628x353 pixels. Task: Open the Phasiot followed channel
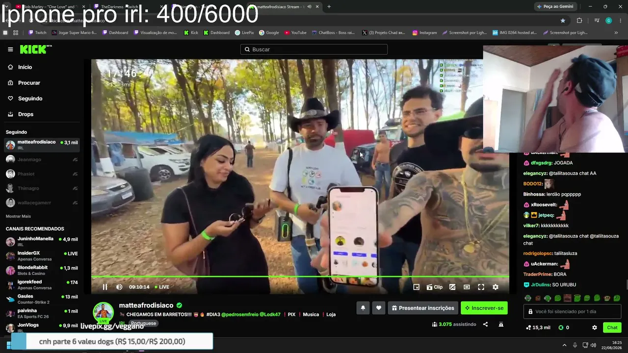click(x=42, y=174)
